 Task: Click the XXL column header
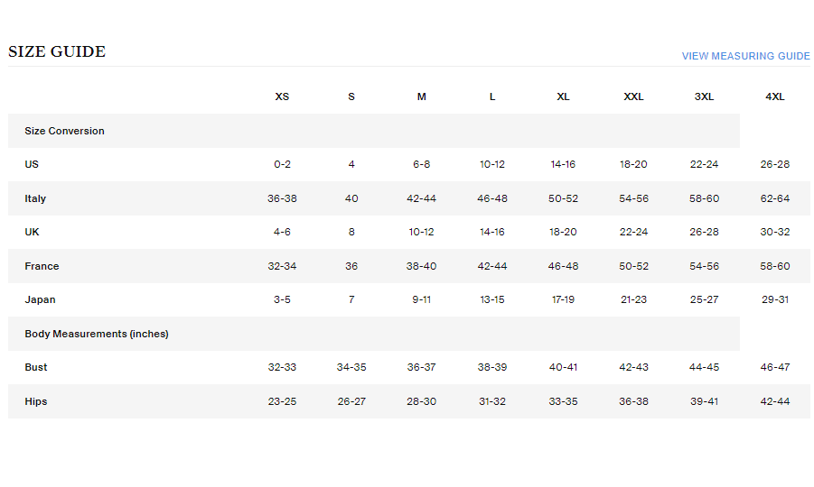point(633,96)
